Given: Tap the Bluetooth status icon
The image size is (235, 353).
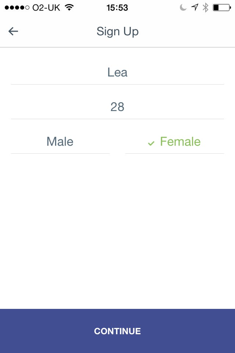Looking at the screenshot, I should tap(206, 7).
